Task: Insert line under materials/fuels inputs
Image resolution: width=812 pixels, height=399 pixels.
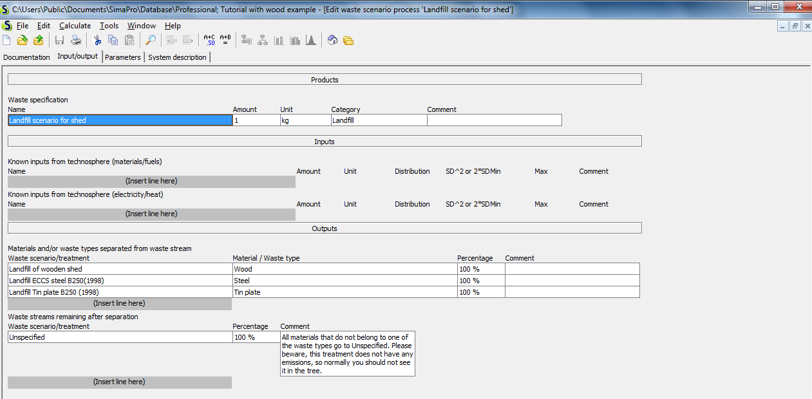Action: (x=151, y=181)
